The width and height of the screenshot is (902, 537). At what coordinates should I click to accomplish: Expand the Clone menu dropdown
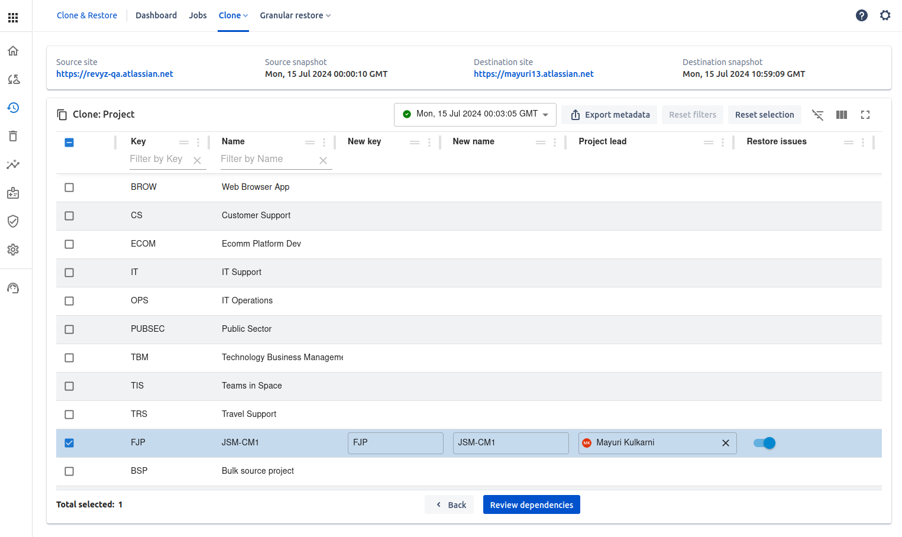coord(233,15)
